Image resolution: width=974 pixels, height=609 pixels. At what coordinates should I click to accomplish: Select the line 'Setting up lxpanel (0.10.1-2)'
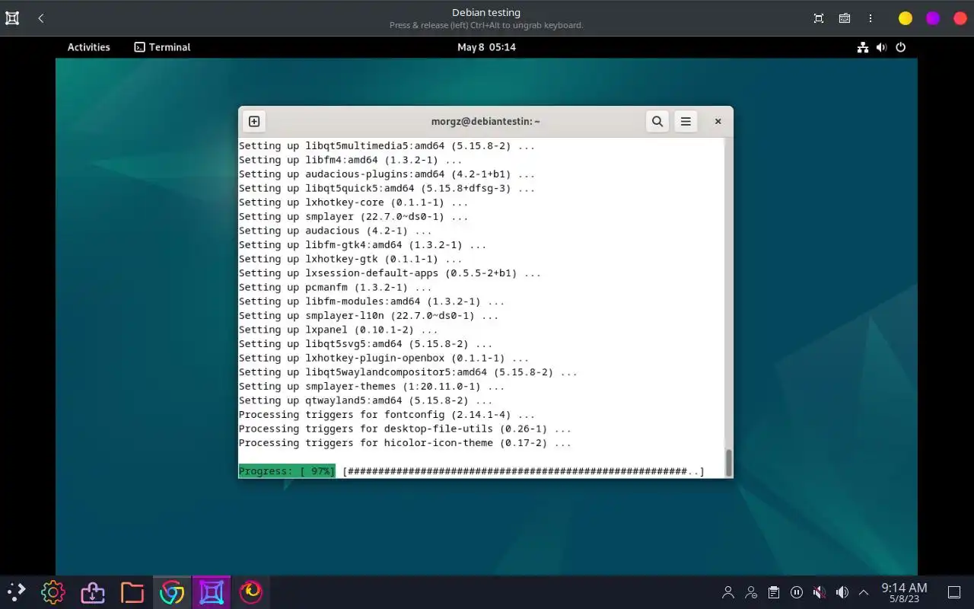[x=339, y=330]
